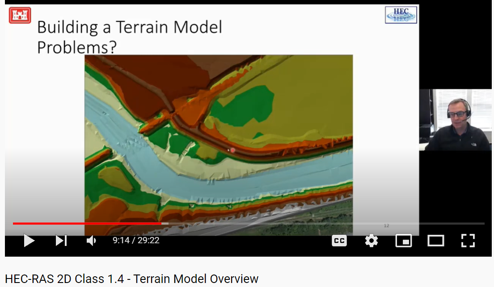Enter fullscreen mode
This screenshot has height=287, width=494.
(x=468, y=241)
